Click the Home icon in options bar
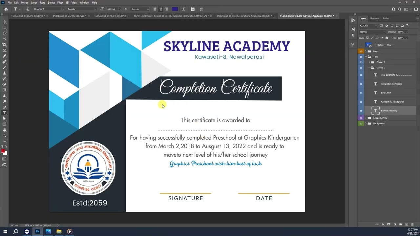Viewport: 420px width, 236px height. tap(6, 9)
